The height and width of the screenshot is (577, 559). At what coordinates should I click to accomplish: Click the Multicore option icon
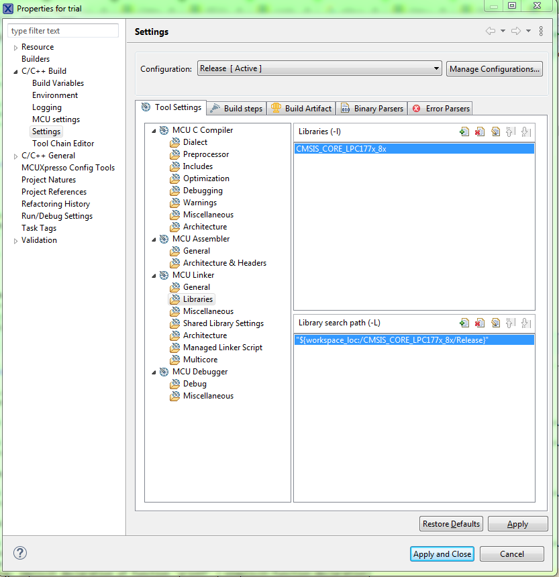coord(174,360)
